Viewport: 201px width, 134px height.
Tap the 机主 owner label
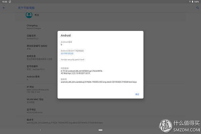point(37,15)
